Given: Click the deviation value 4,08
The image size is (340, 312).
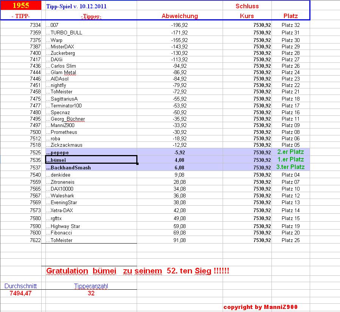Looking at the screenshot, I should click(x=179, y=160).
